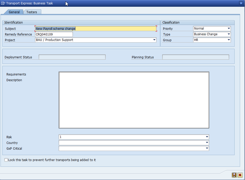
Task: Close the Business Task dialog window
Action: click(x=241, y=3)
